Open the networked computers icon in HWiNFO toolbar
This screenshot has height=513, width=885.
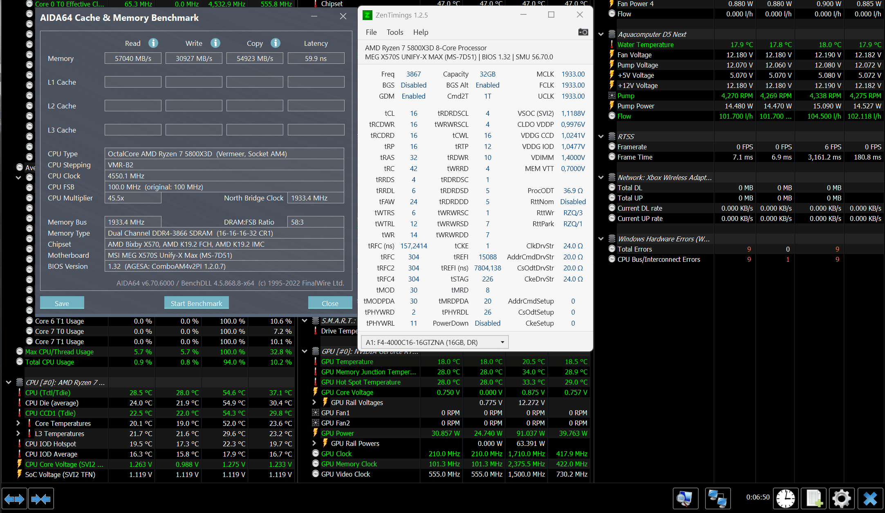(x=718, y=499)
